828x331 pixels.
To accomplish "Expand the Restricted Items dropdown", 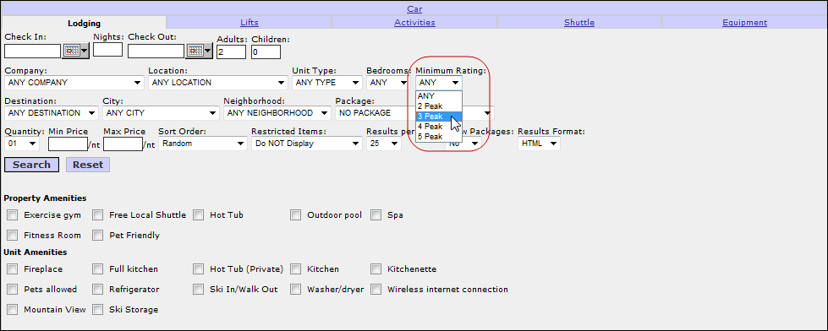I will click(x=306, y=144).
